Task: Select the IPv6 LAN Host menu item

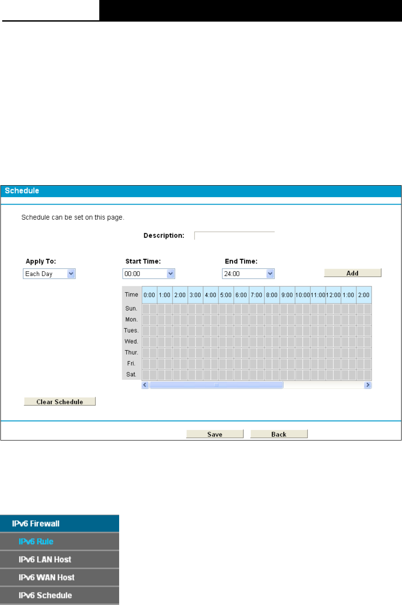Action: 60,560
